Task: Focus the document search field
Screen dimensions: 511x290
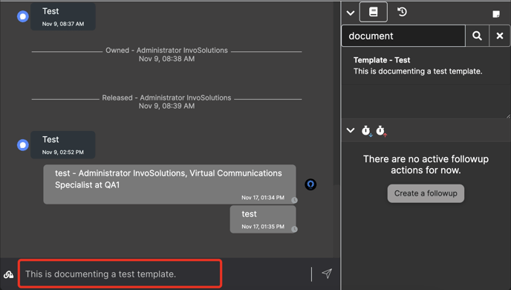Action: coord(403,36)
